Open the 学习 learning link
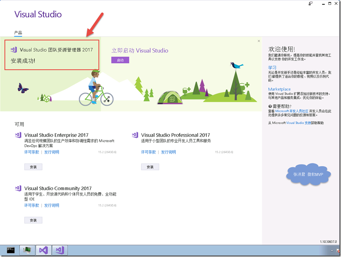Viewport: 341px width, 257px height. (272, 68)
